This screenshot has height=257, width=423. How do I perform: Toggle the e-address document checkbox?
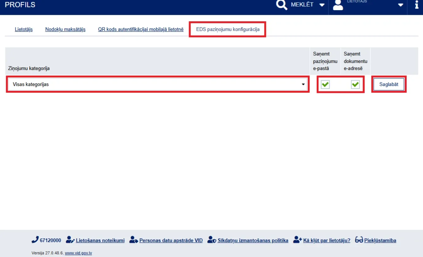[x=355, y=84]
